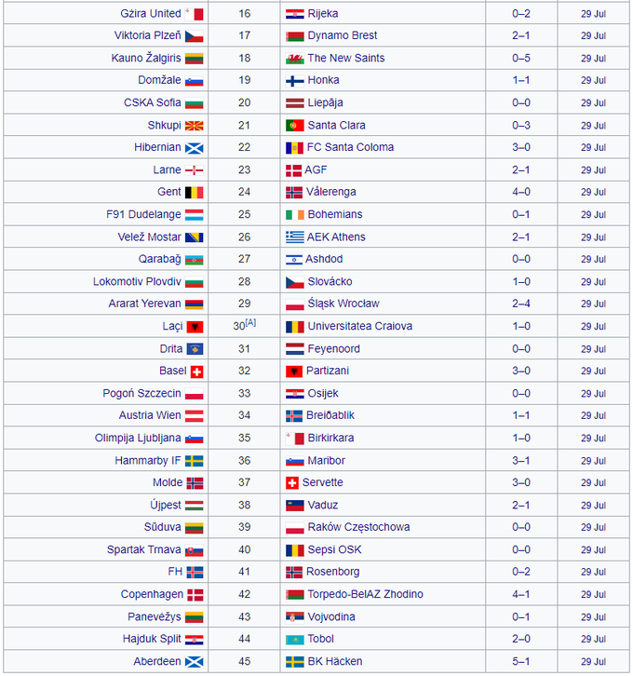
Task: Follow the Raków Częstochowa link
Action: coord(358,527)
